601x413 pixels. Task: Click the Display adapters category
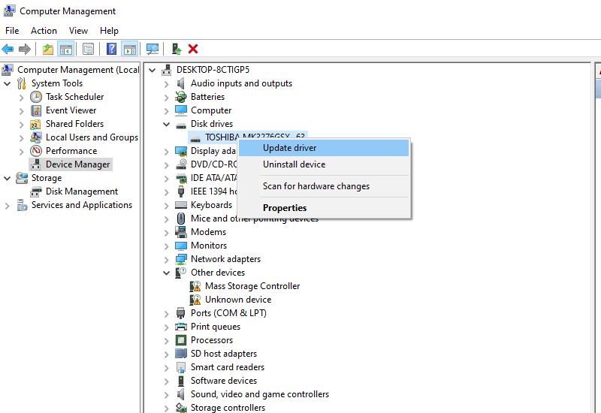(213, 151)
